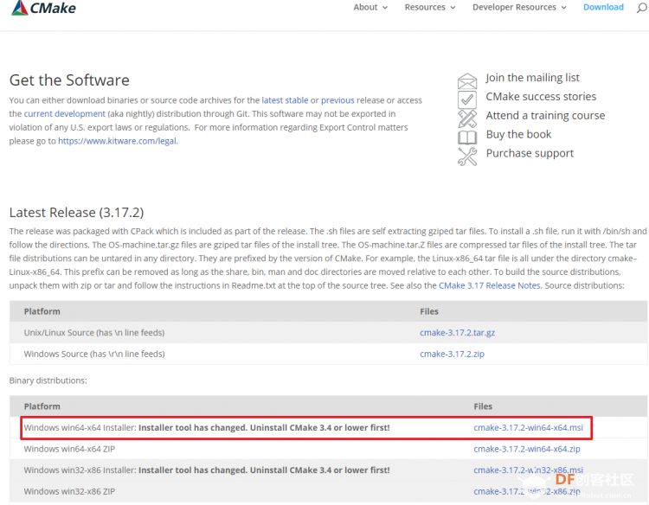Click Windows win32-x86 Installer row text

207,470
